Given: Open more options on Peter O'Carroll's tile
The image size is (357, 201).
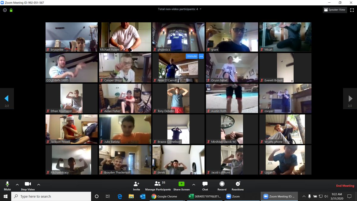Looking at the screenshot, I should point(201,56).
